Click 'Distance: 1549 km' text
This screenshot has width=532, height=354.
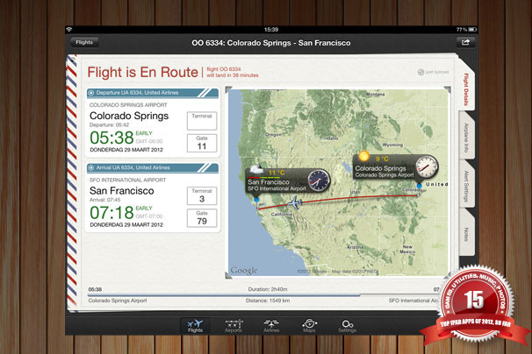pyautogui.click(x=268, y=301)
